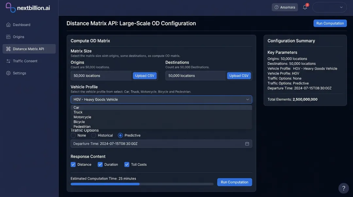Choose Pedestrian from vehicle profile list
The width and height of the screenshot is (353, 197).
pos(161,126)
